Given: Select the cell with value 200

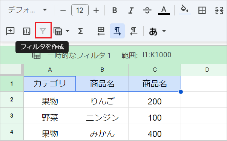Looking at the screenshot, I should click(x=155, y=100).
